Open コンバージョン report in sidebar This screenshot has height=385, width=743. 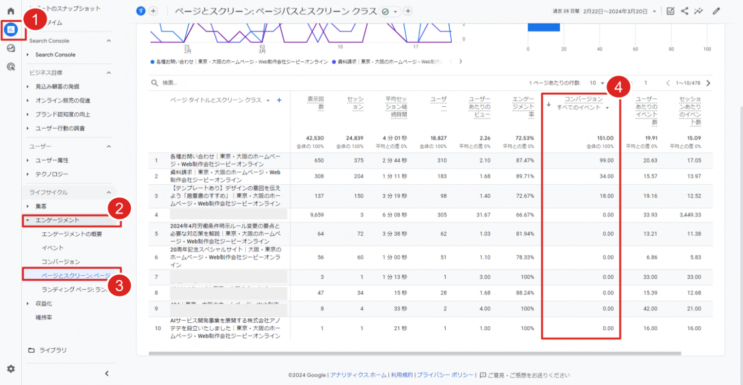[x=61, y=261]
